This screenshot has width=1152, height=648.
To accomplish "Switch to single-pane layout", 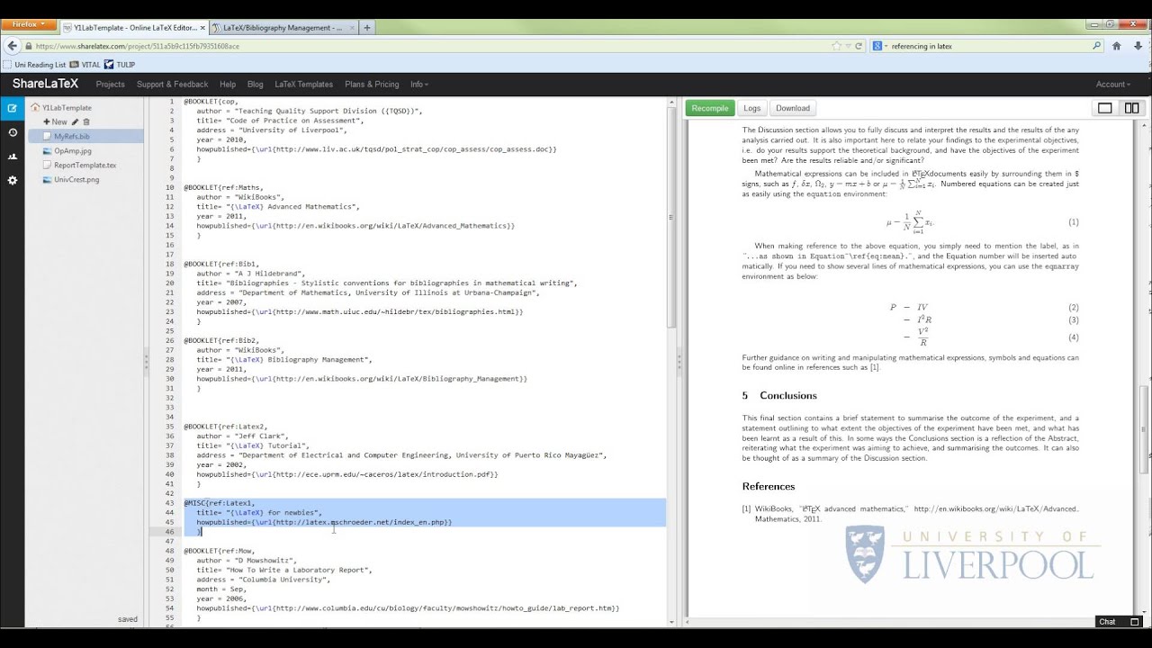I will [x=1105, y=108].
